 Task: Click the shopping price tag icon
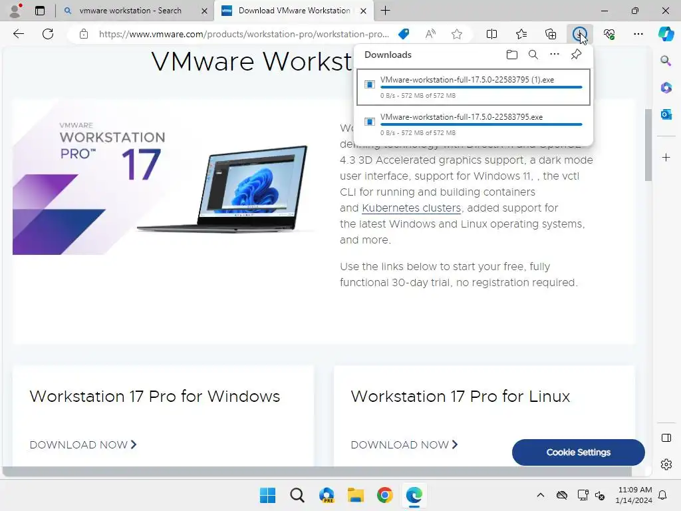click(404, 34)
